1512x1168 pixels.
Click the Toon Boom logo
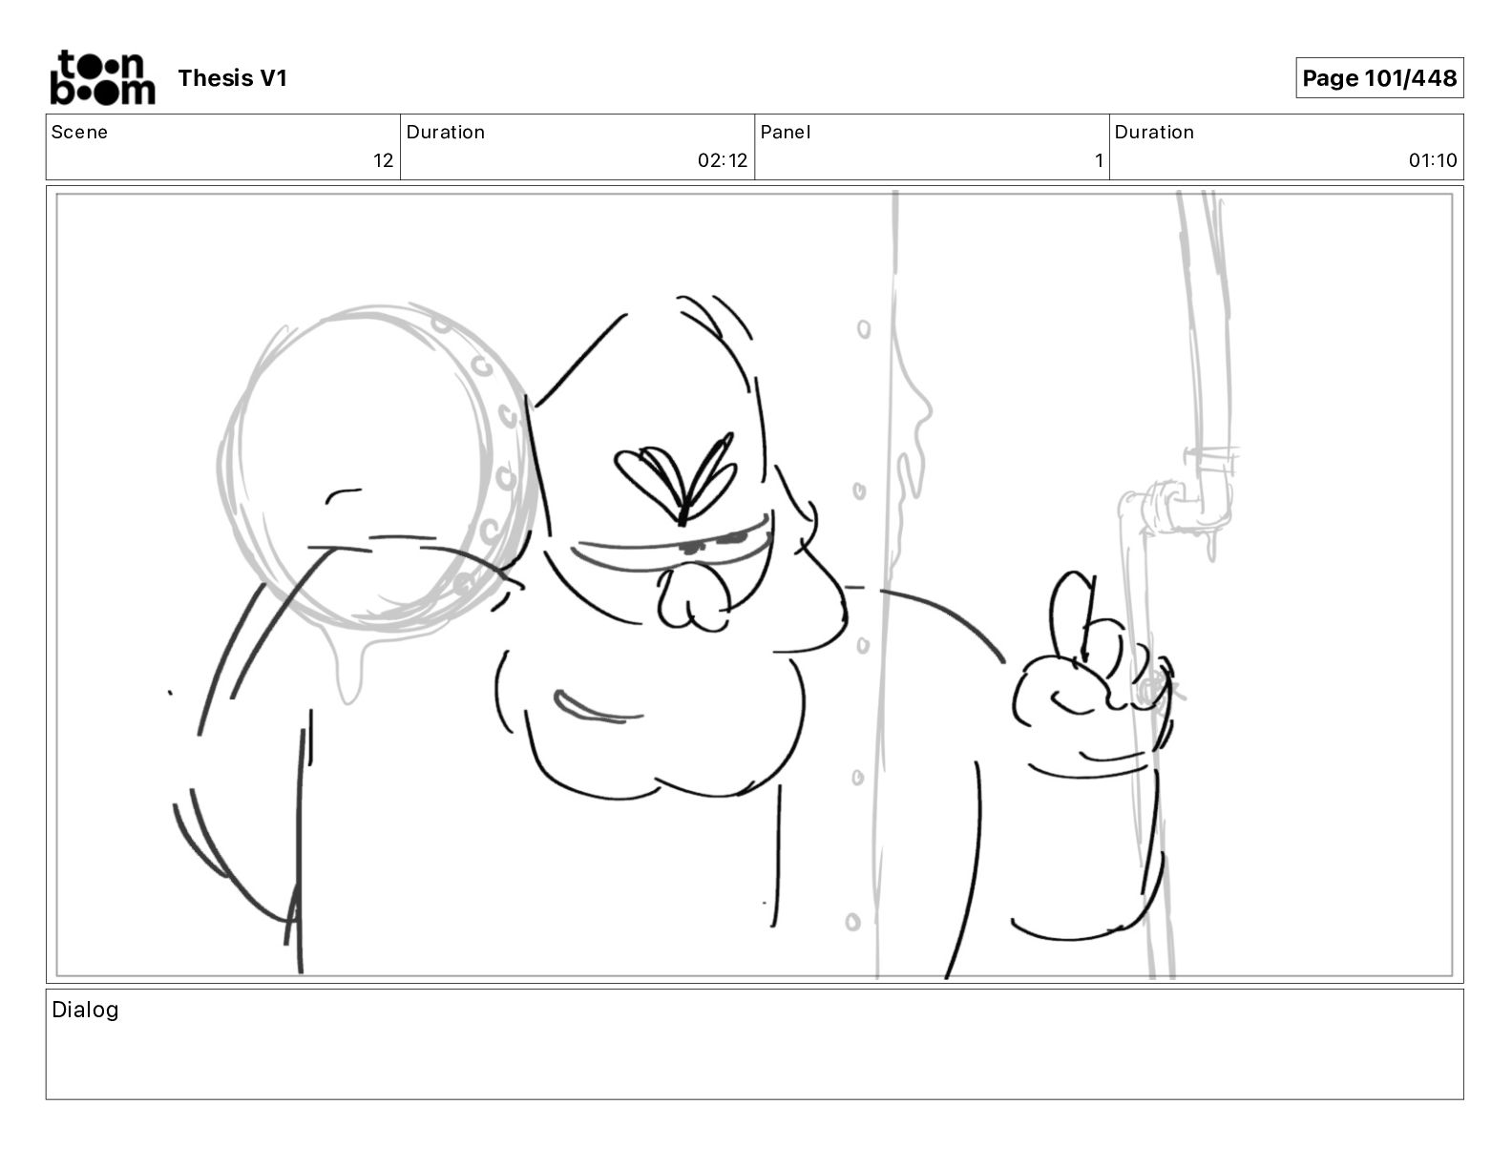pos(102,77)
